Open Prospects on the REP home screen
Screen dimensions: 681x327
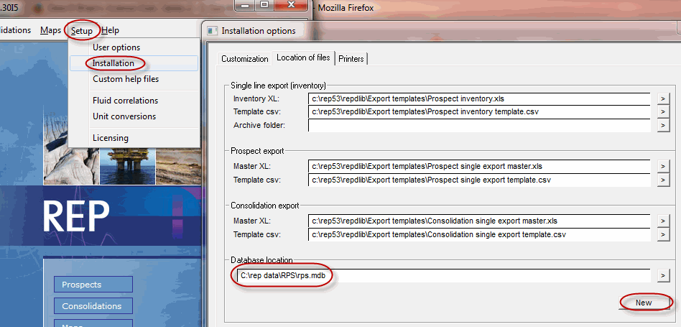(x=93, y=285)
